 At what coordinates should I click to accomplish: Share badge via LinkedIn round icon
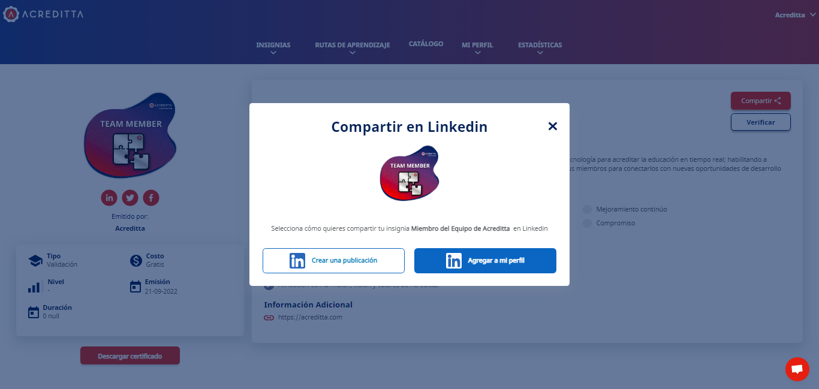109,197
